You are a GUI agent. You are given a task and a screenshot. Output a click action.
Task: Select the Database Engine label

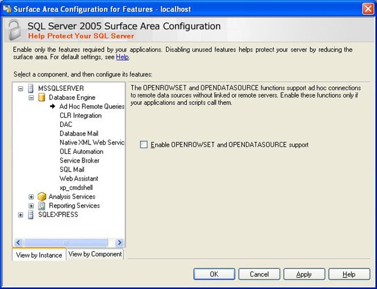click(x=72, y=98)
